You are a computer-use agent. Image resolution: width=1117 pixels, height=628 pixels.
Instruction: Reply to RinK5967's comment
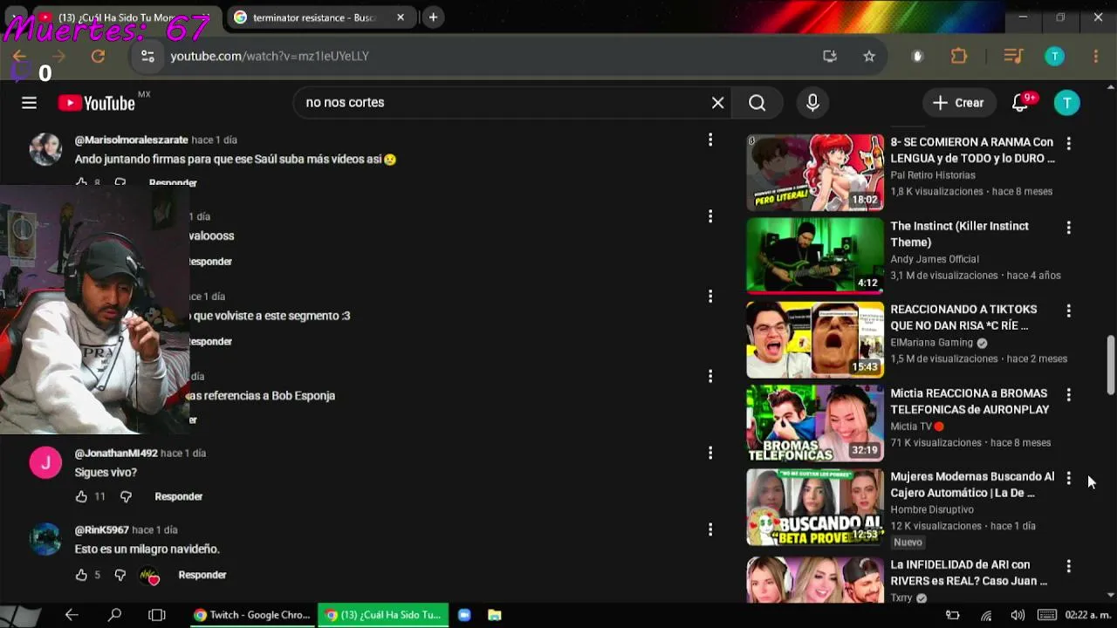202,575
